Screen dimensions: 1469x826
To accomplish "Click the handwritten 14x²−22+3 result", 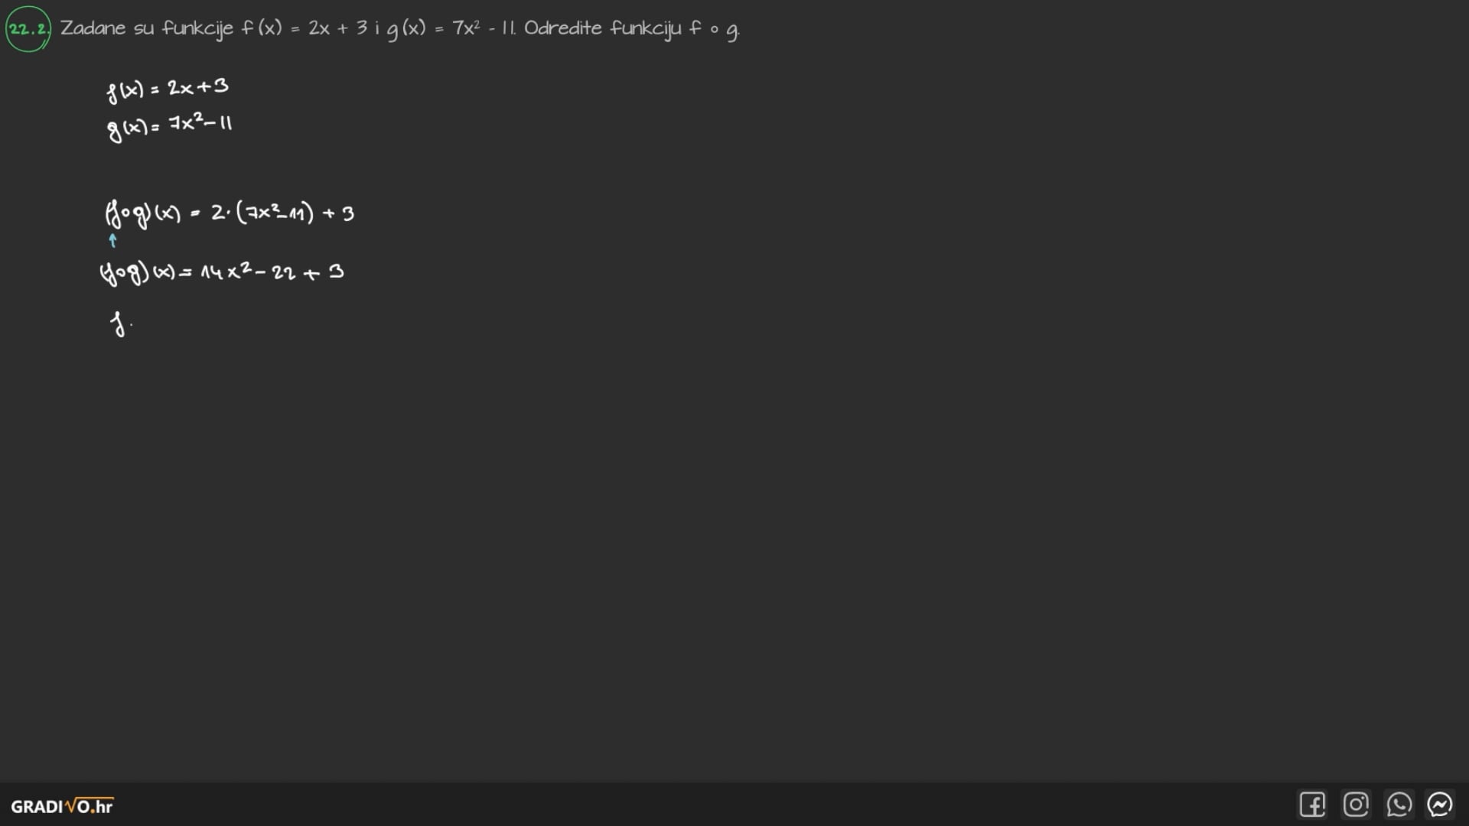I will [x=272, y=272].
